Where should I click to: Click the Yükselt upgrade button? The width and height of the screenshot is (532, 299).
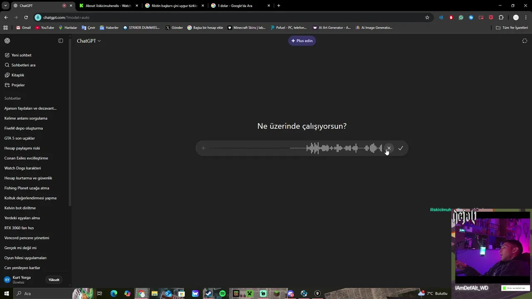[x=54, y=280]
